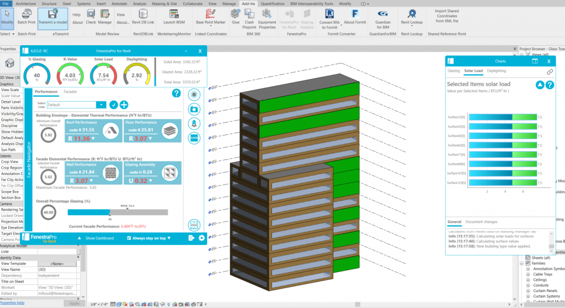The image size is (565, 308).
Task: Toggle Always stay on top checkbox
Action: pos(129,238)
